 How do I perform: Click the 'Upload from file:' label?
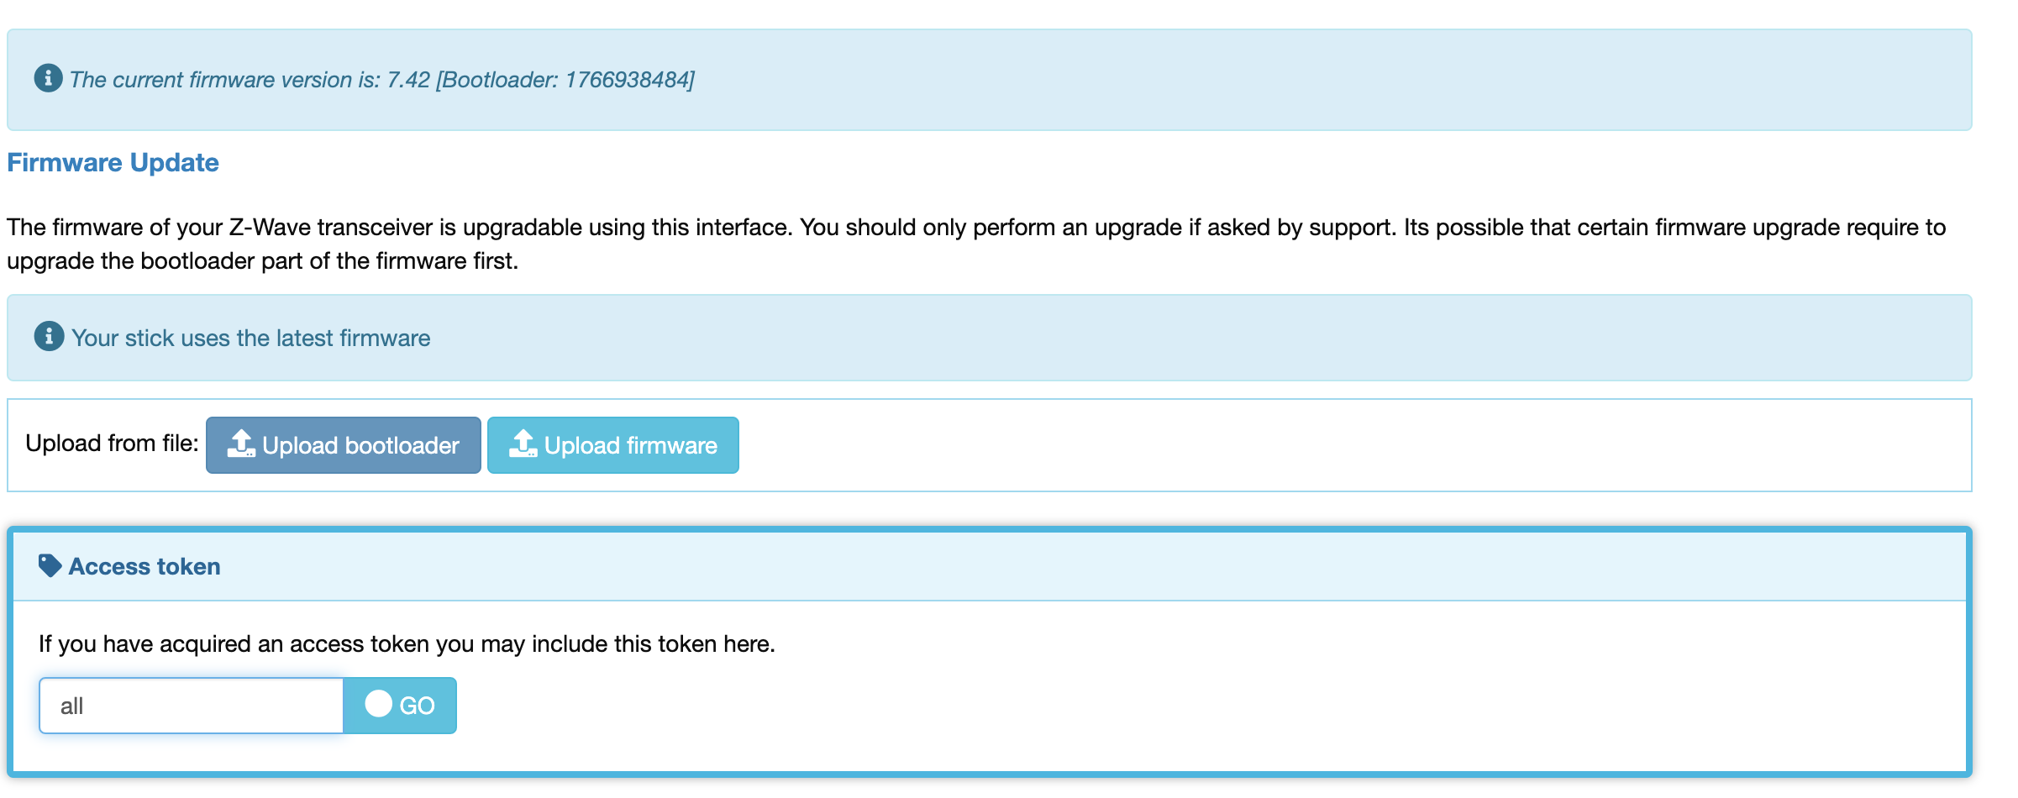112,444
